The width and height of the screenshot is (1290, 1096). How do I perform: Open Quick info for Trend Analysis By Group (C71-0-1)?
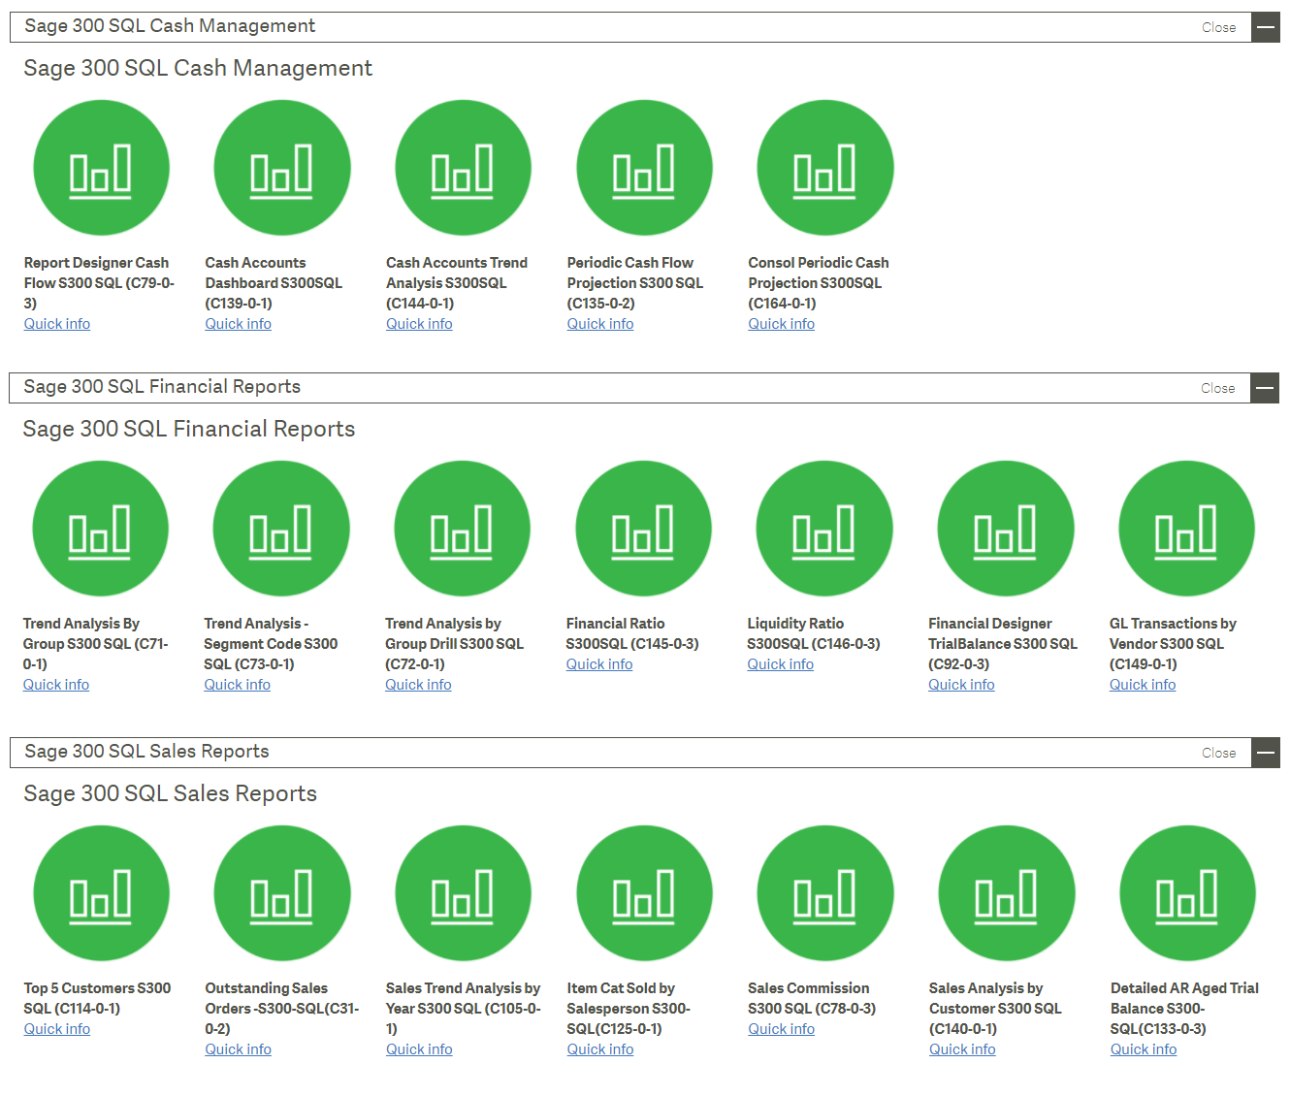tap(56, 685)
